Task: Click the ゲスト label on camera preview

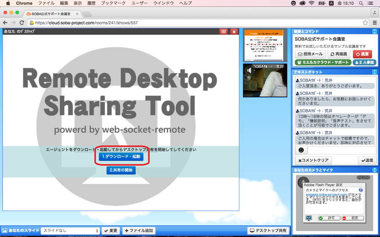Action: click(364, 178)
